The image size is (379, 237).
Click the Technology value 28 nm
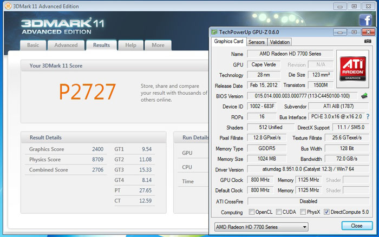click(x=264, y=75)
